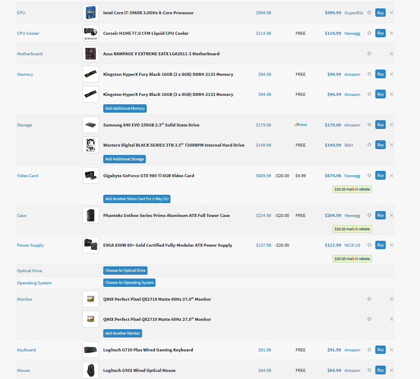
Task: Click the mail-in rebate badge under power supply
Action: [352, 258]
